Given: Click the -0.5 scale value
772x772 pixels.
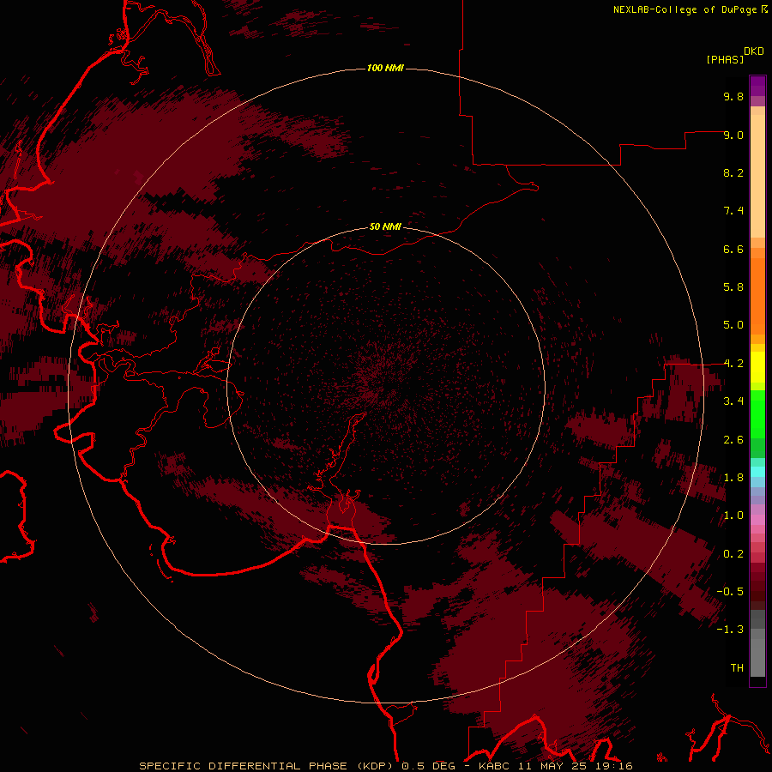Looking at the screenshot, I should (x=730, y=592).
